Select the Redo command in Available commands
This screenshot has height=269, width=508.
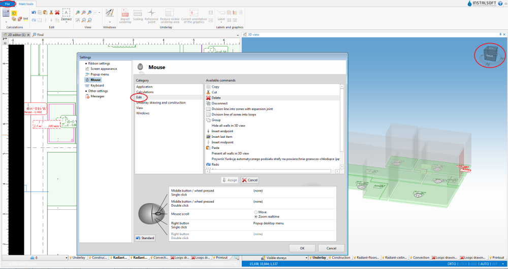point(215,164)
